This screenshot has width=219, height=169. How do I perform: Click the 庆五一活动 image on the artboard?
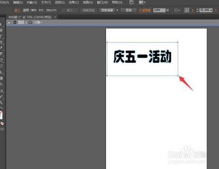pos(142,59)
